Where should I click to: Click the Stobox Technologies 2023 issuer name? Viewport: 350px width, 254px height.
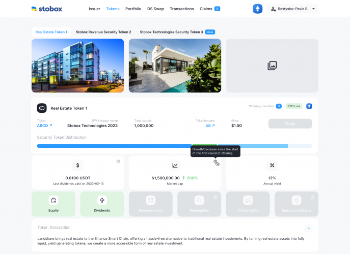(x=92, y=125)
